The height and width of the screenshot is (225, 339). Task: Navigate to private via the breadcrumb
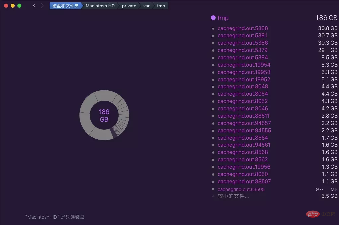pyautogui.click(x=129, y=6)
